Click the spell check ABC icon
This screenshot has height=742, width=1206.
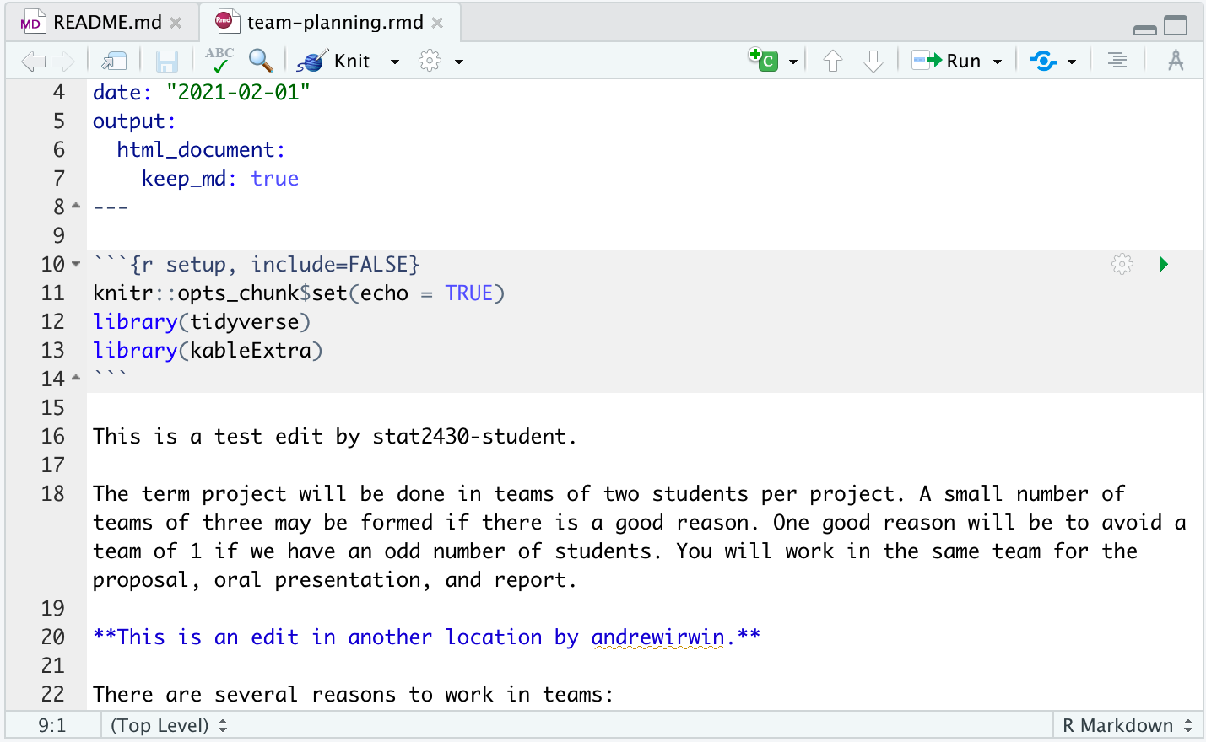[x=219, y=60]
